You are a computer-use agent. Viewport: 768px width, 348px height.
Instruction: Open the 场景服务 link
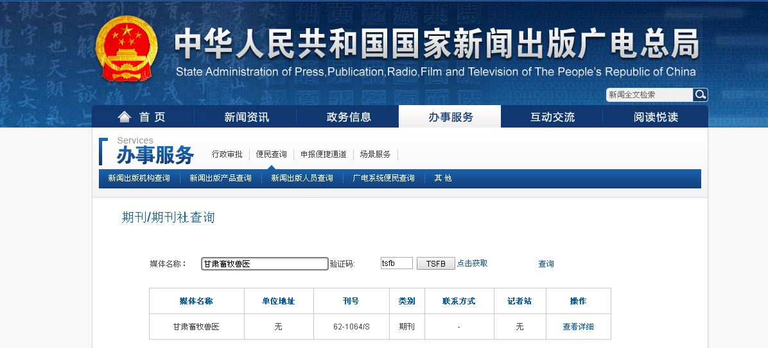(375, 154)
